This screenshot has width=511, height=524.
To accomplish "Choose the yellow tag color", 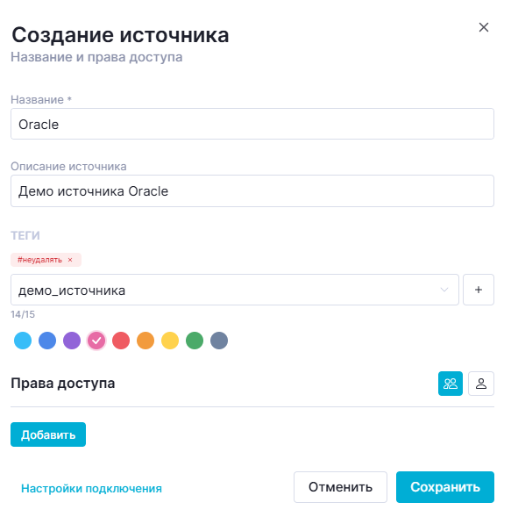I will click(170, 341).
